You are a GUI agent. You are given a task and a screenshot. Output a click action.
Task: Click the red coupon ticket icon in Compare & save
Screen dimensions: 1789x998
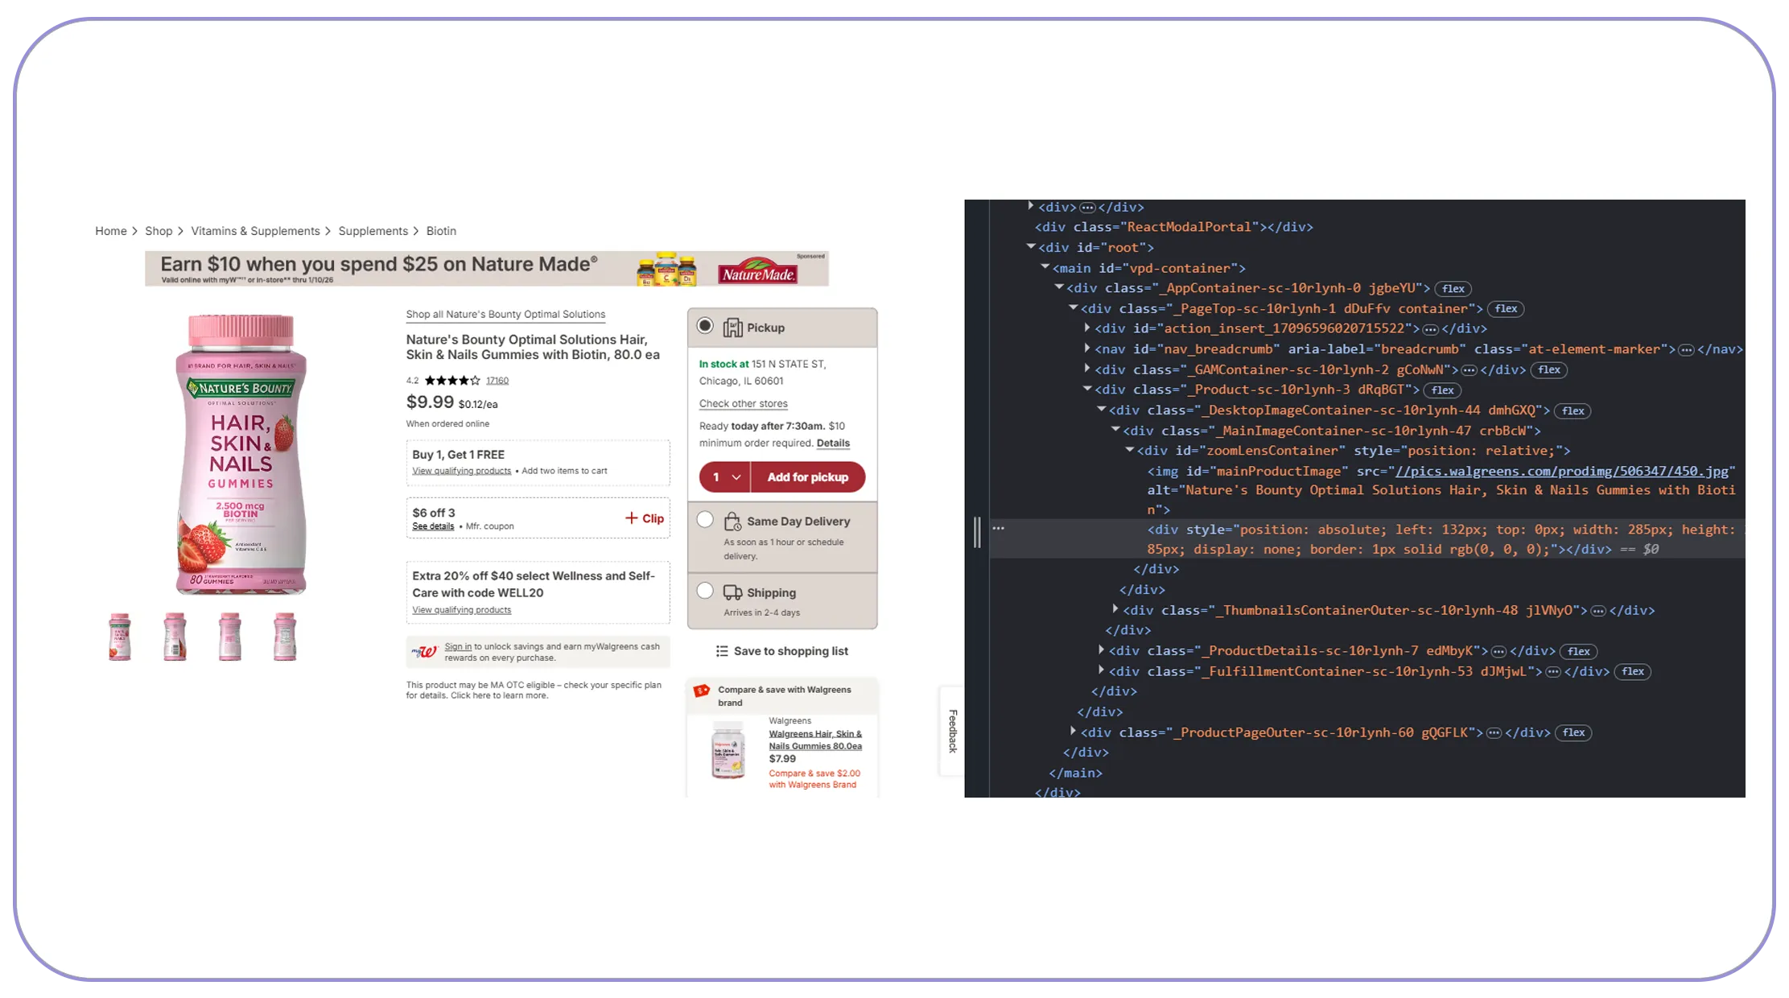coord(702,691)
